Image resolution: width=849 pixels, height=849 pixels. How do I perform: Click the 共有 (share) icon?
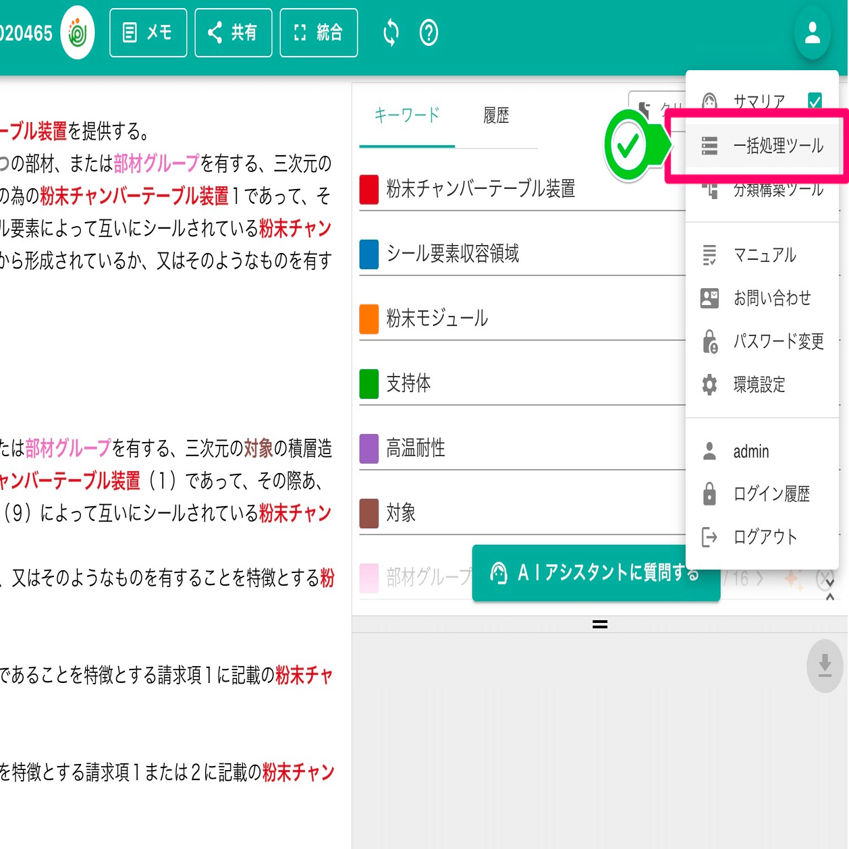tap(233, 32)
